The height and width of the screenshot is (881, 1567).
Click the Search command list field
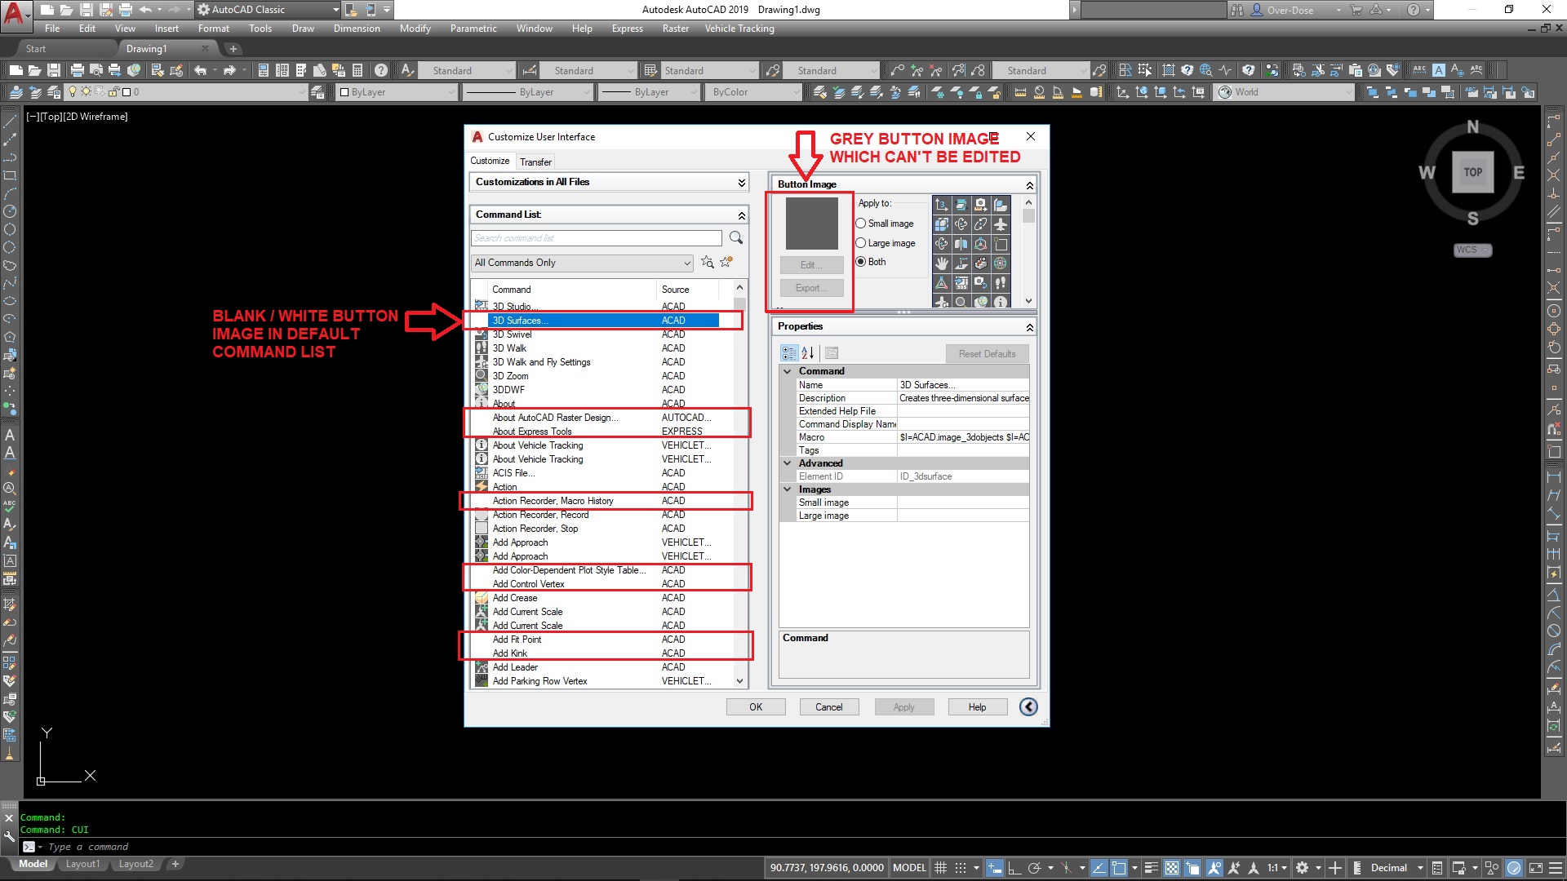[x=597, y=238]
